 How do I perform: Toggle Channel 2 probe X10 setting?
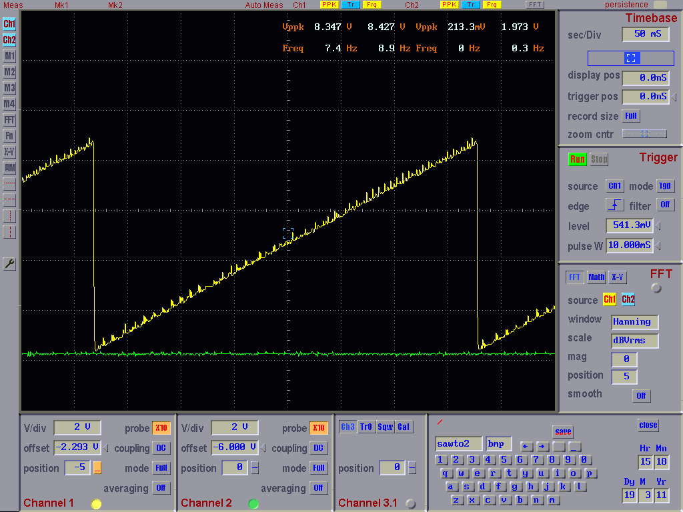pyautogui.click(x=318, y=428)
